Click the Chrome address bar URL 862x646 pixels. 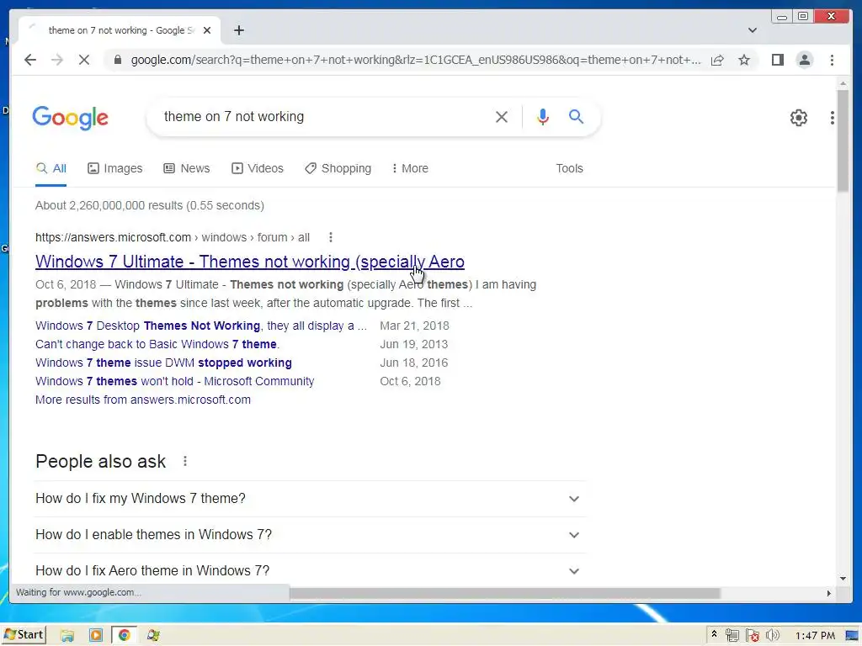(x=416, y=60)
